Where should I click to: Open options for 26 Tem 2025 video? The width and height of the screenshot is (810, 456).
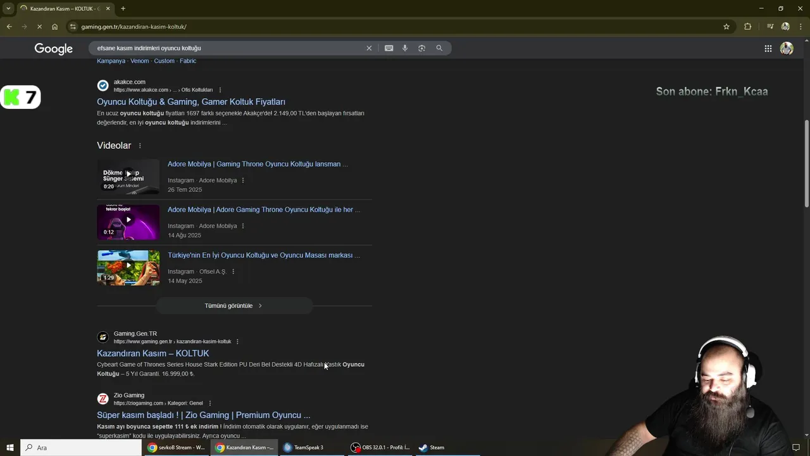click(x=243, y=180)
